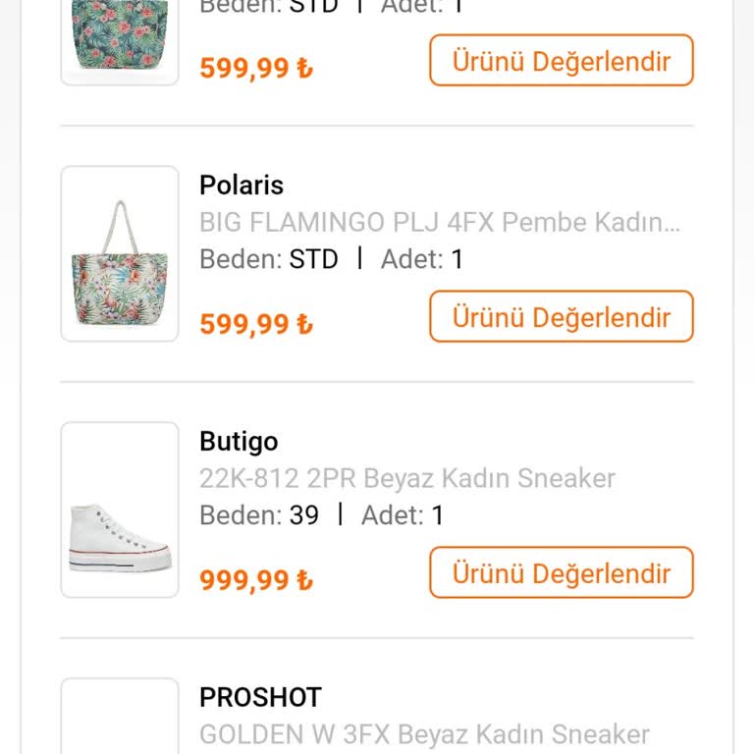Click the Polaris item's Beden: STD label

pyautogui.click(x=268, y=259)
